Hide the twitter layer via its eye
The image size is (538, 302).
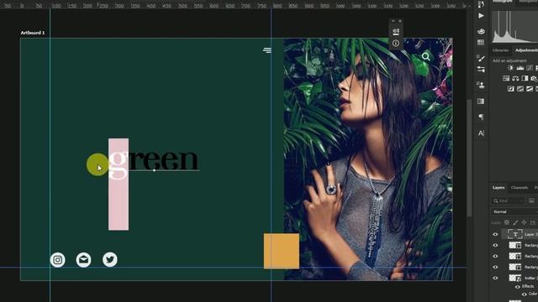click(x=495, y=278)
